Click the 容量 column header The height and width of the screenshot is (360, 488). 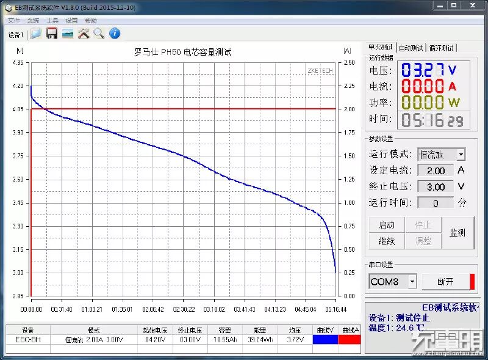[224, 330]
